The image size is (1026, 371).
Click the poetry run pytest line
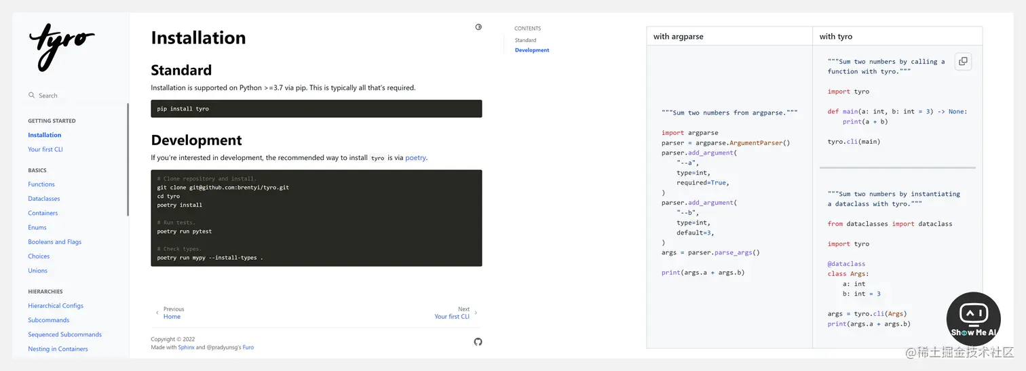click(x=184, y=231)
